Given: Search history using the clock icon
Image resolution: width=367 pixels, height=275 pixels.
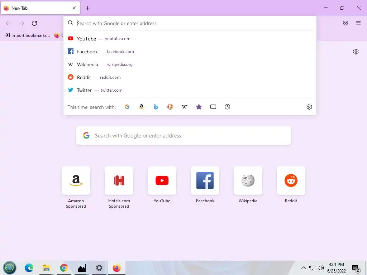Looking at the screenshot, I should tap(227, 107).
